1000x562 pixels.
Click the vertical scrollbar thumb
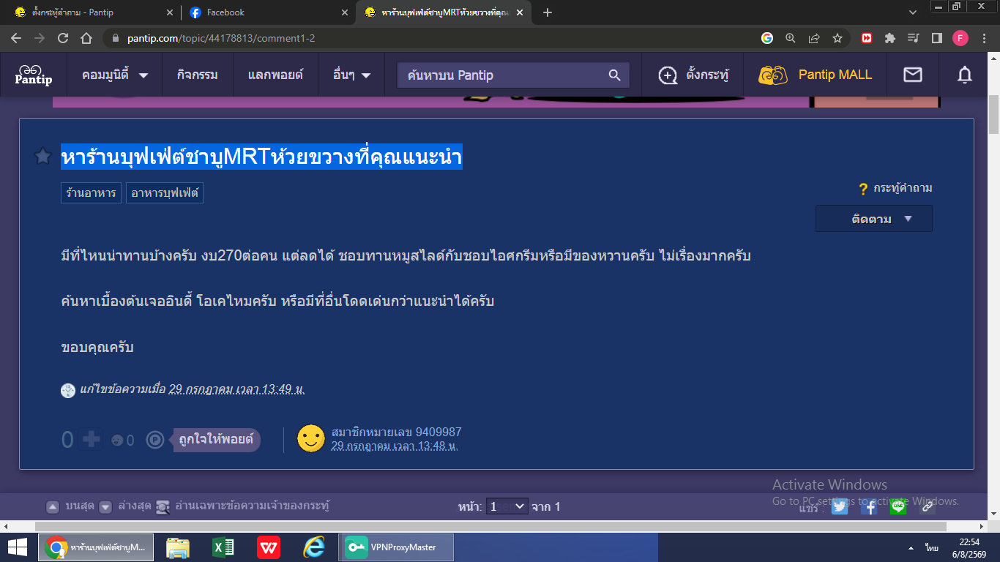[x=993, y=115]
